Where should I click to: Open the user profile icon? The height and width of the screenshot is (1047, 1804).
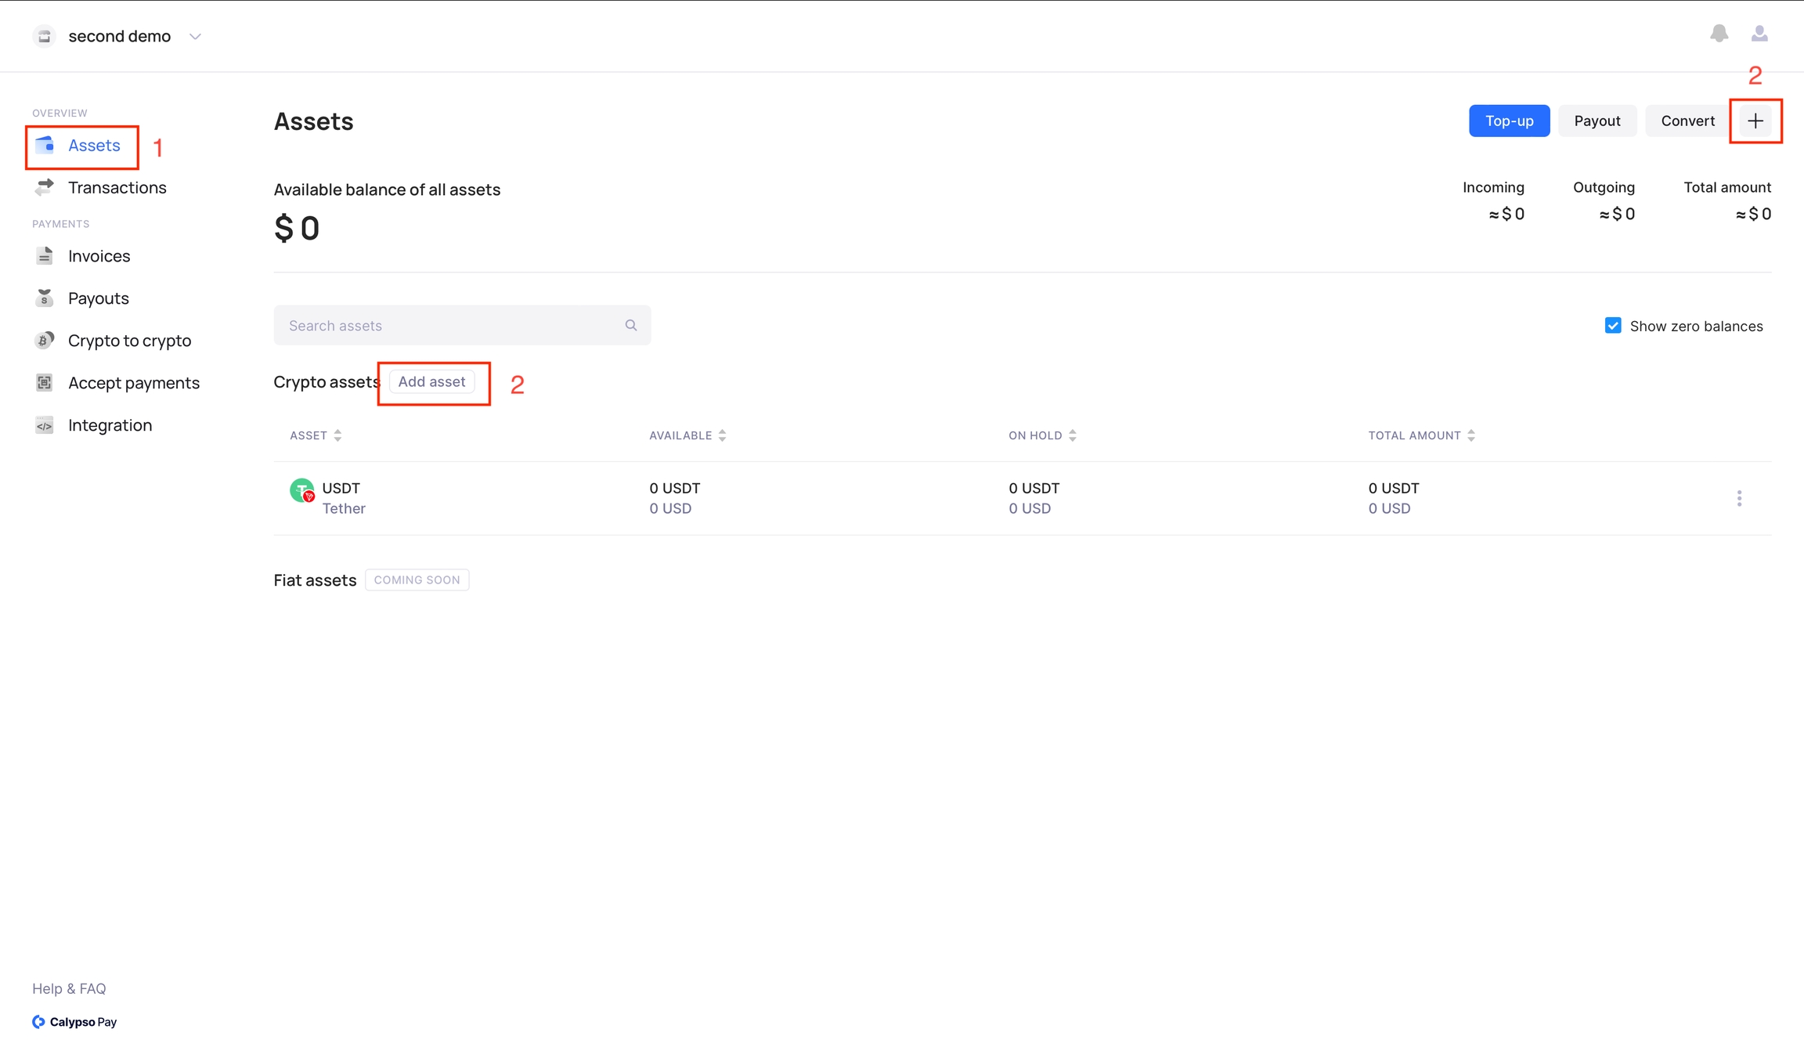pyautogui.click(x=1759, y=33)
